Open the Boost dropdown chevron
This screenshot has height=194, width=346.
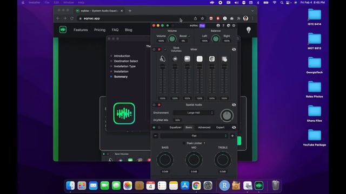[x=189, y=36]
